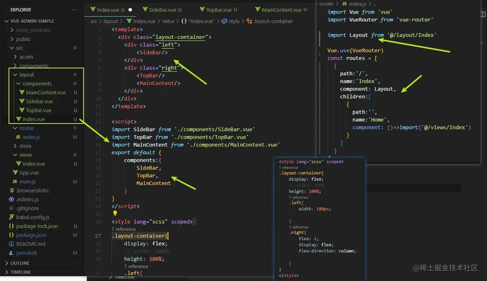Open README.md file
Viewport: 487px width, 281px height.
[x=31, y=244]
